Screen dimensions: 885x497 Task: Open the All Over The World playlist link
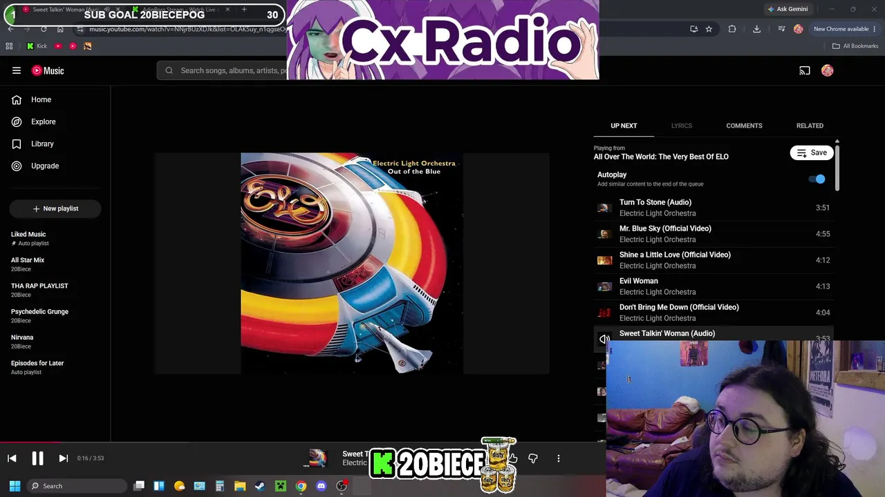[661, 157]
